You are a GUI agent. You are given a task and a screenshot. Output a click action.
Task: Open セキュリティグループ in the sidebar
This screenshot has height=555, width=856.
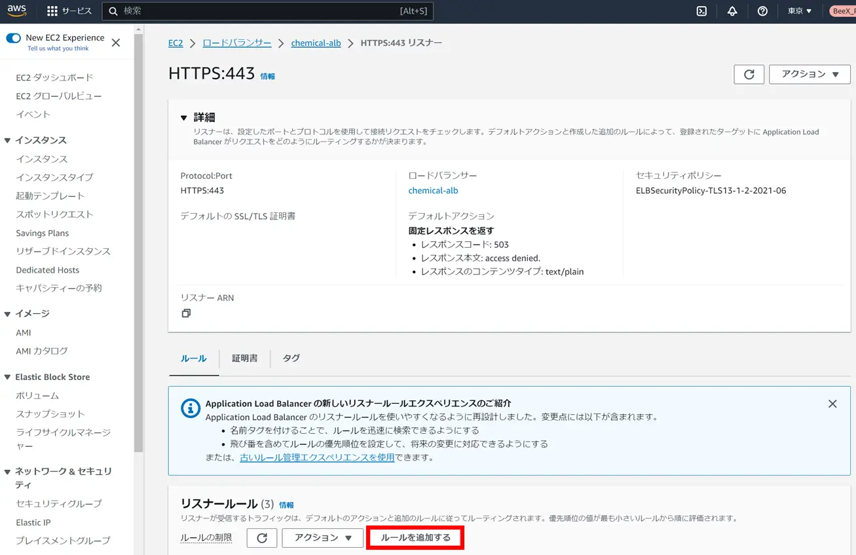click(59, 503)
